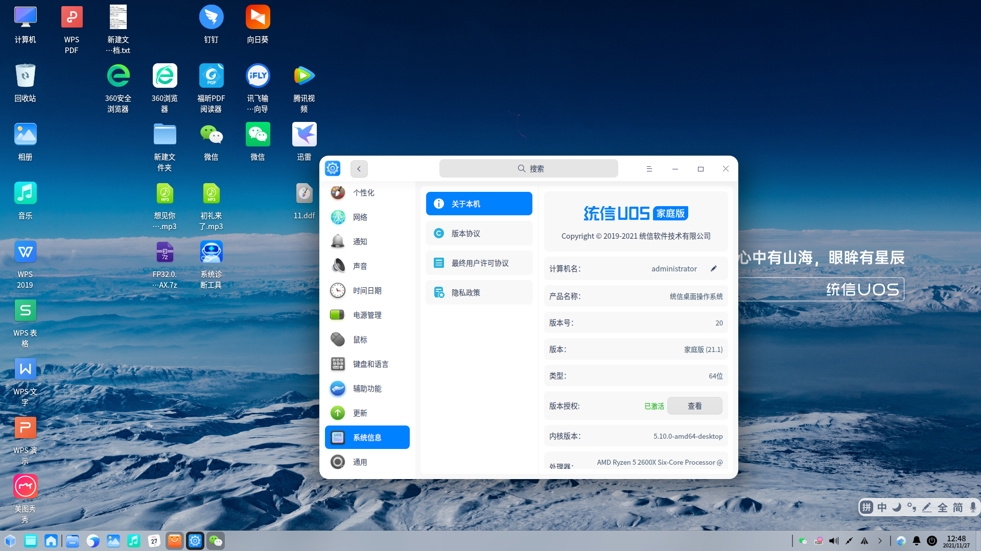Toggle 全 full-width character mode
Image resolution: width=981 pixels, height=551 pixels.
(943, 508)
